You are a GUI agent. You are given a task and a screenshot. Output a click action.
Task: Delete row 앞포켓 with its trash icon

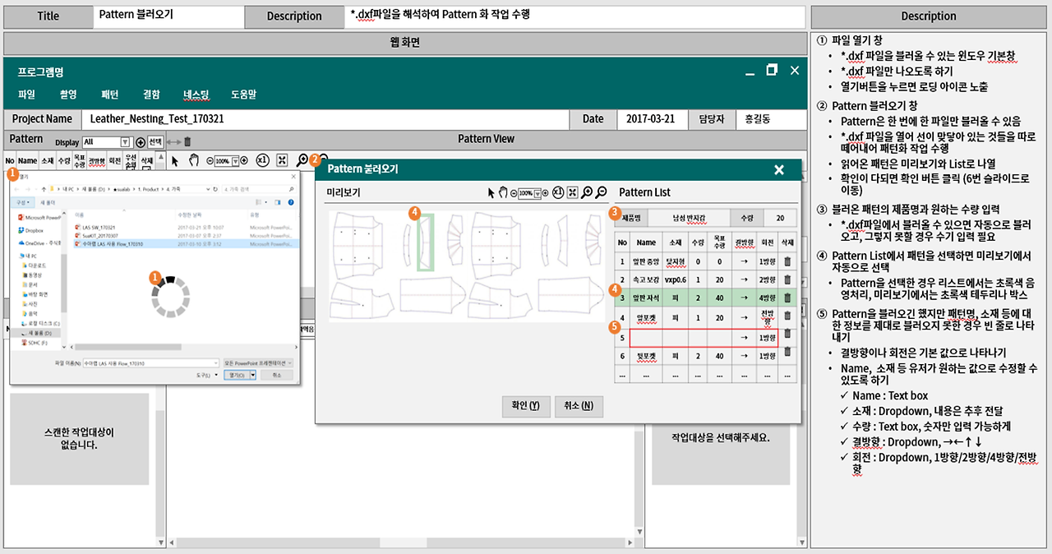tap(787, 316)
